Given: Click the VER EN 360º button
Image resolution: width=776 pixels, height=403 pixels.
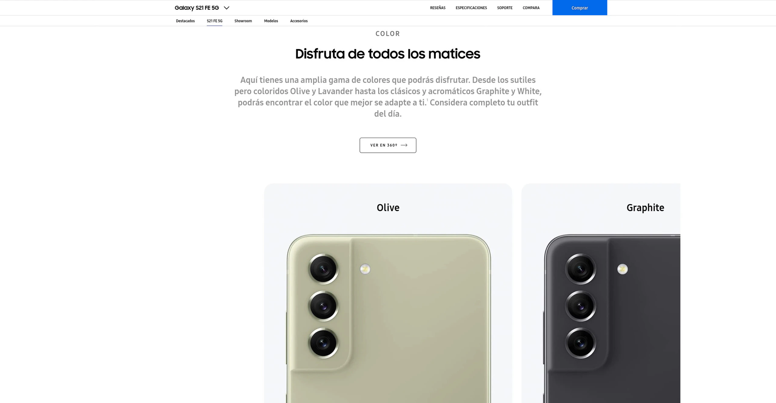Looking at the screenshot, I should tap(388, 145).
